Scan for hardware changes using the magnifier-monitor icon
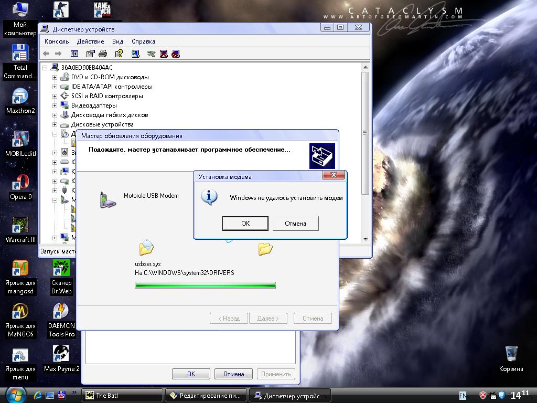The width and height of the screenshot is (537, 403). (135, 54)
